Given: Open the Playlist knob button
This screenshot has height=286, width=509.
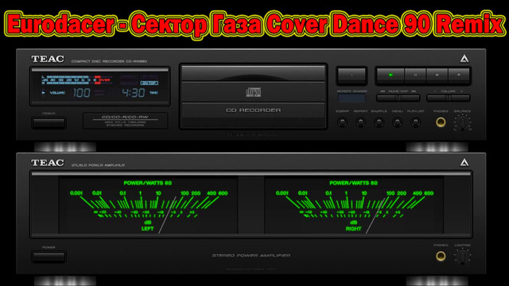Looking at the screenshot, I should [x=415, y=122].
